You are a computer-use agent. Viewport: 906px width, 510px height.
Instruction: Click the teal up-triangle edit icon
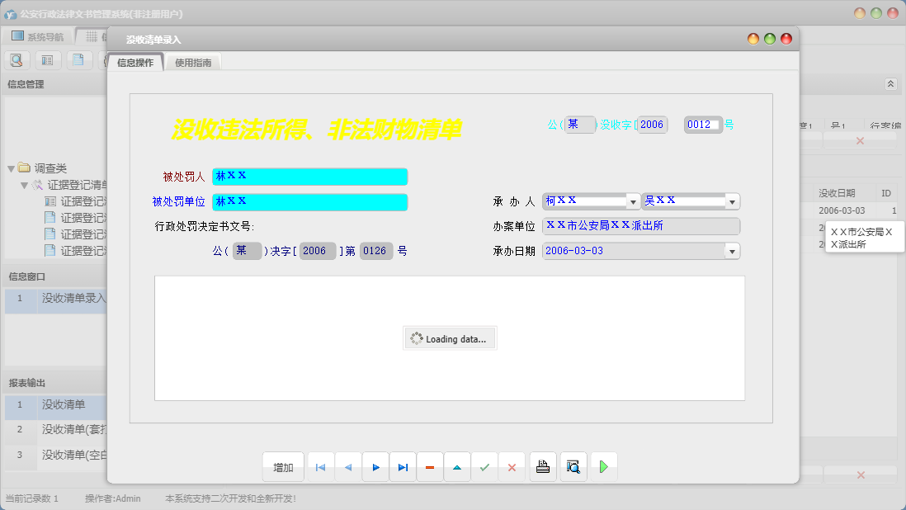(457, 467)
